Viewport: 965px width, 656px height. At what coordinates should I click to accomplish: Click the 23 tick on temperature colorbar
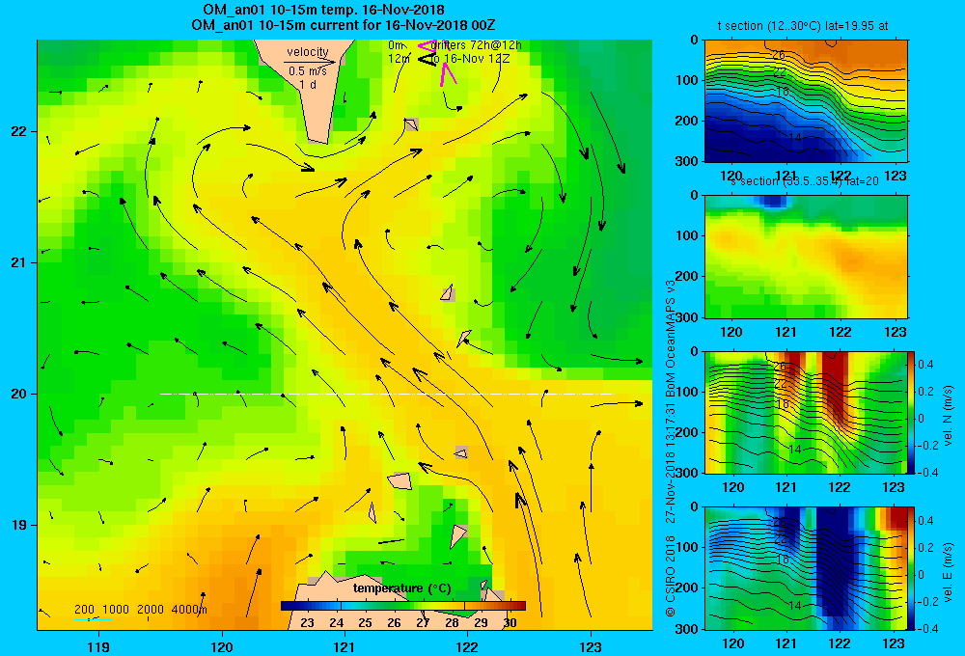click(x=307, y=623)
